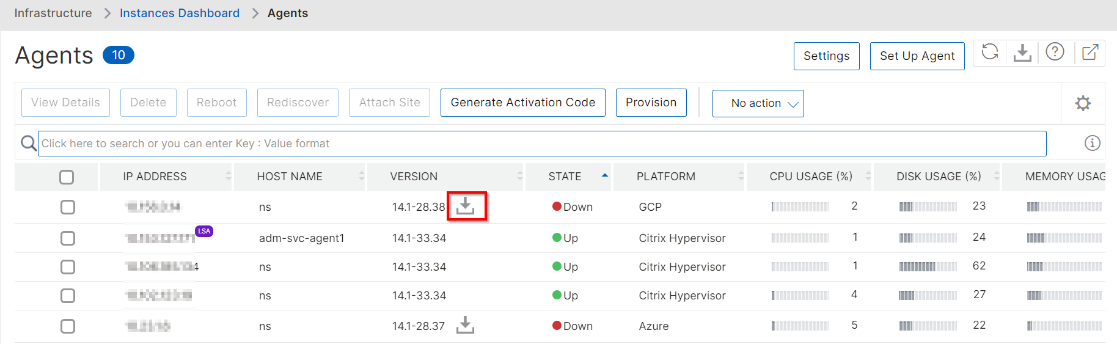This screenshot has width=1117, height=344.
Task: Click the upgrade download icon for version 14.1-28.37
Action: click(x=466, y=325)
